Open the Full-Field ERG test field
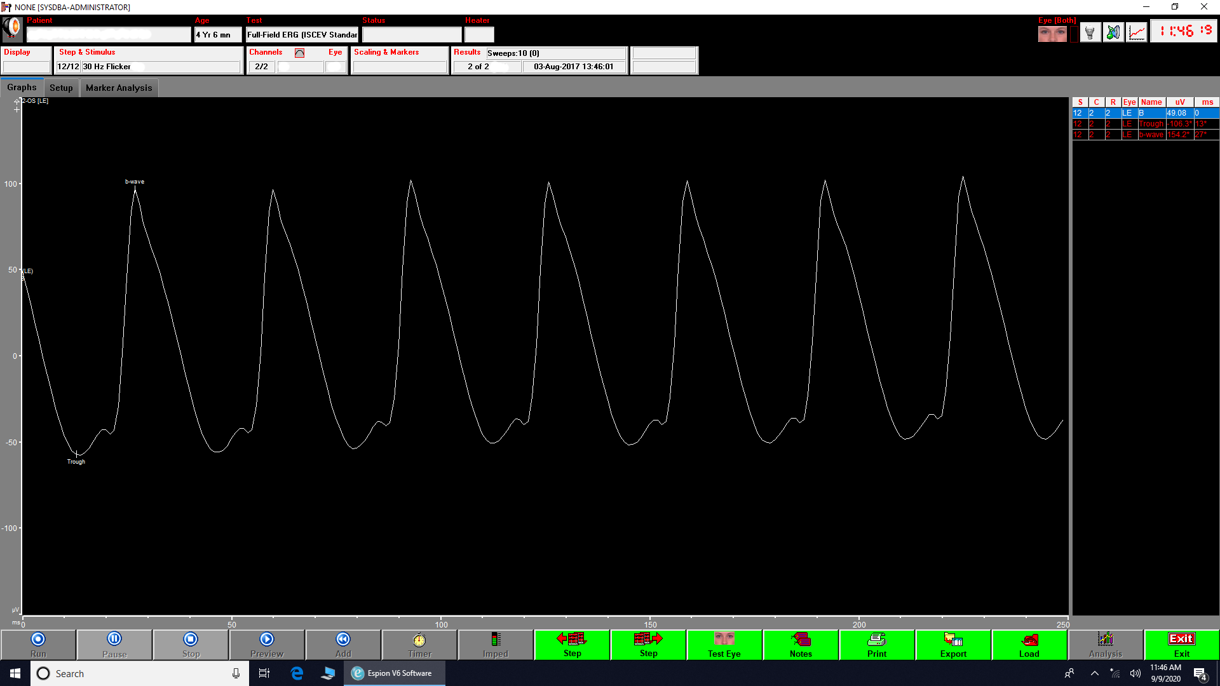 302,35
